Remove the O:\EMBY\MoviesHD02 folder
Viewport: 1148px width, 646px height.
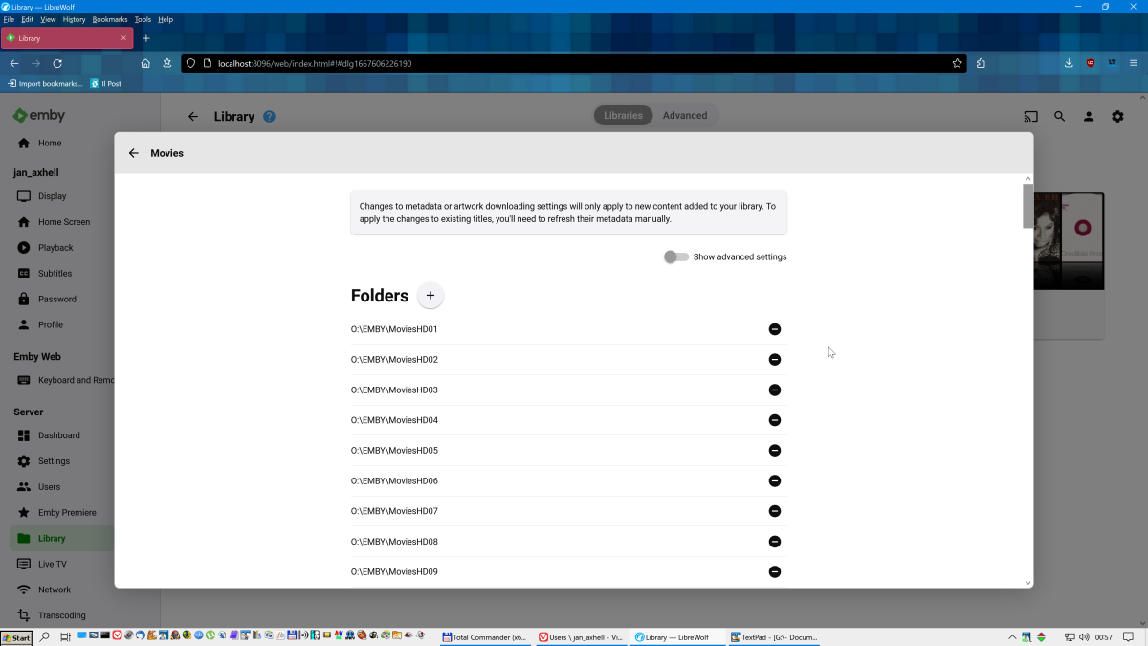coord(775,360)
